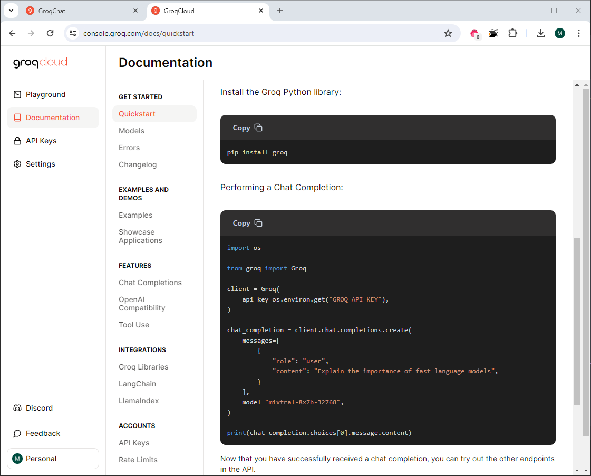Go forward in browser history
Image resolution: width=591 pixels, height=476 pixels.
(31, 33)
